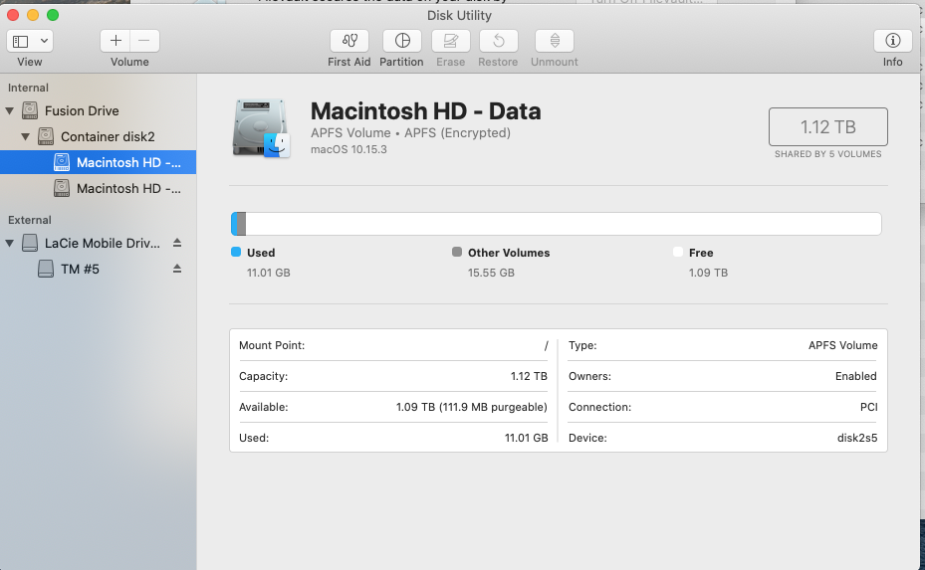Select the unhighlighted Macintosh HD volume row

click(x=98, y=188)
